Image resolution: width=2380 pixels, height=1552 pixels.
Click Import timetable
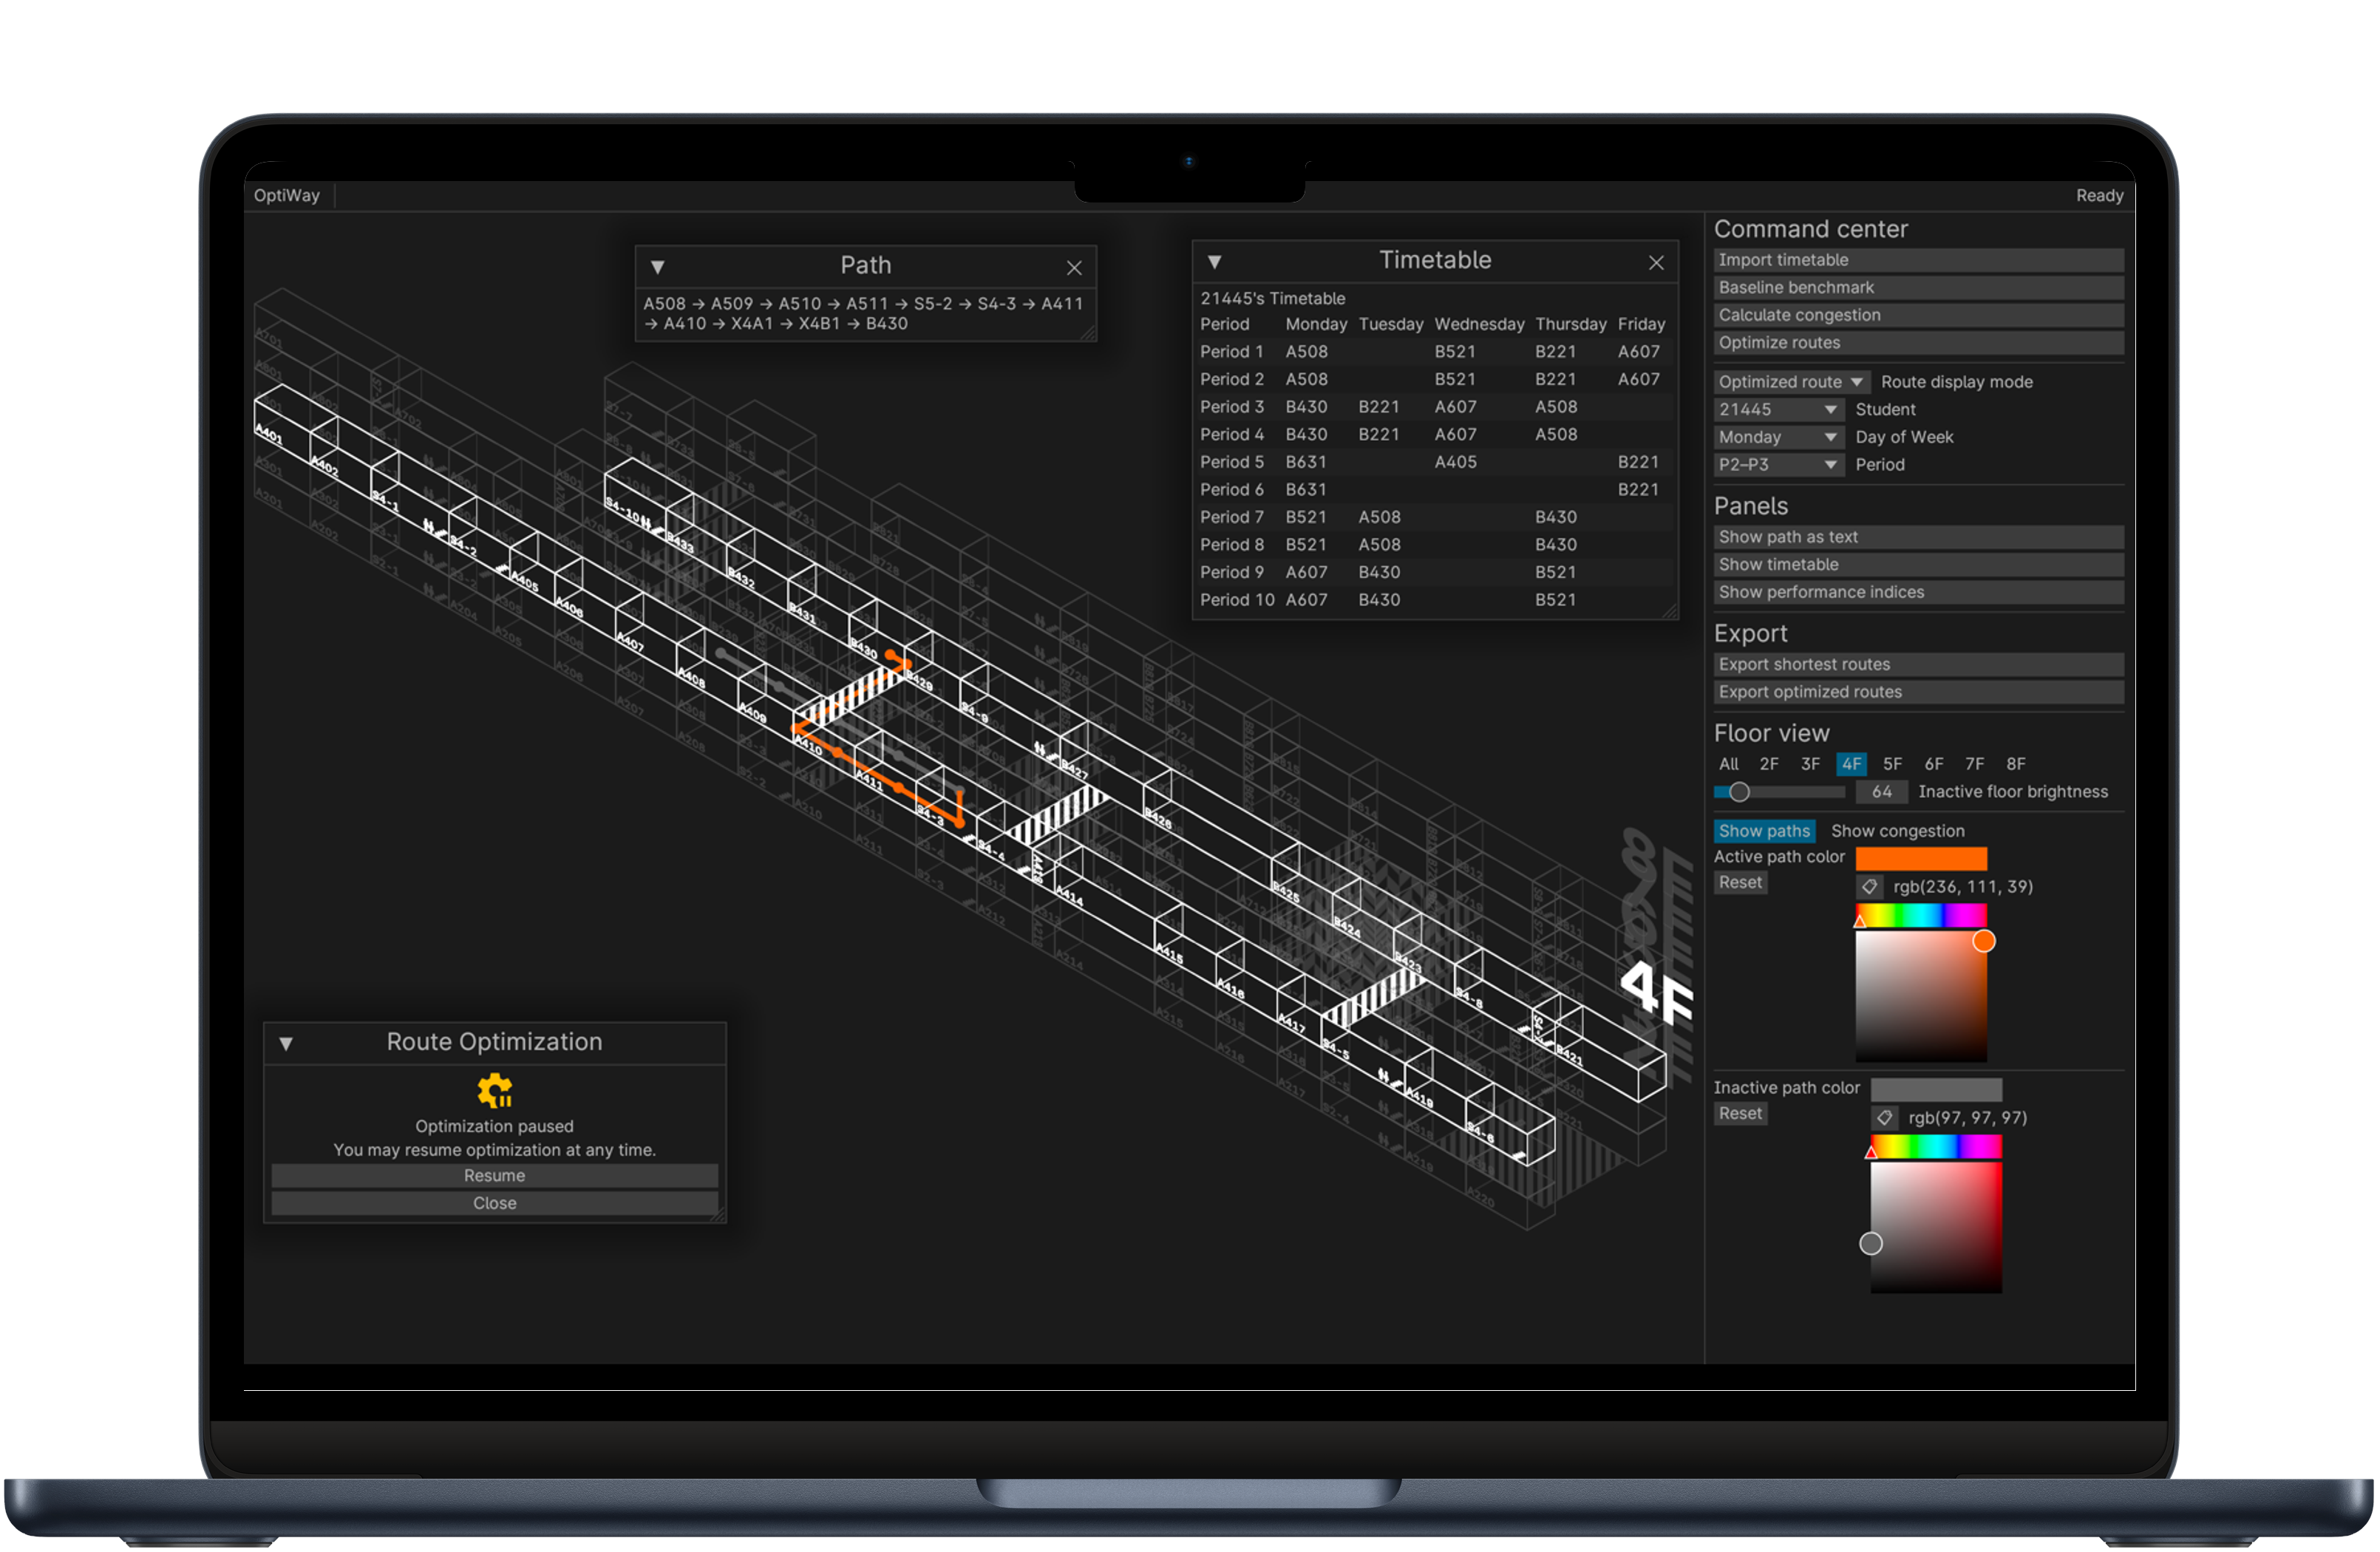point(1918,260)
